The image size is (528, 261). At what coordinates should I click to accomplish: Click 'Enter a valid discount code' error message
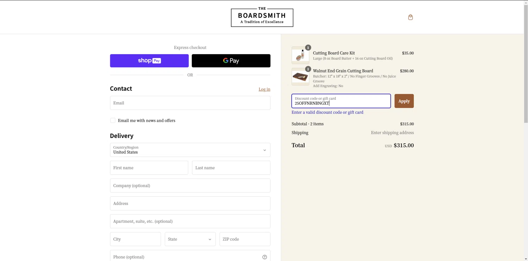click(x=327, y=112)
